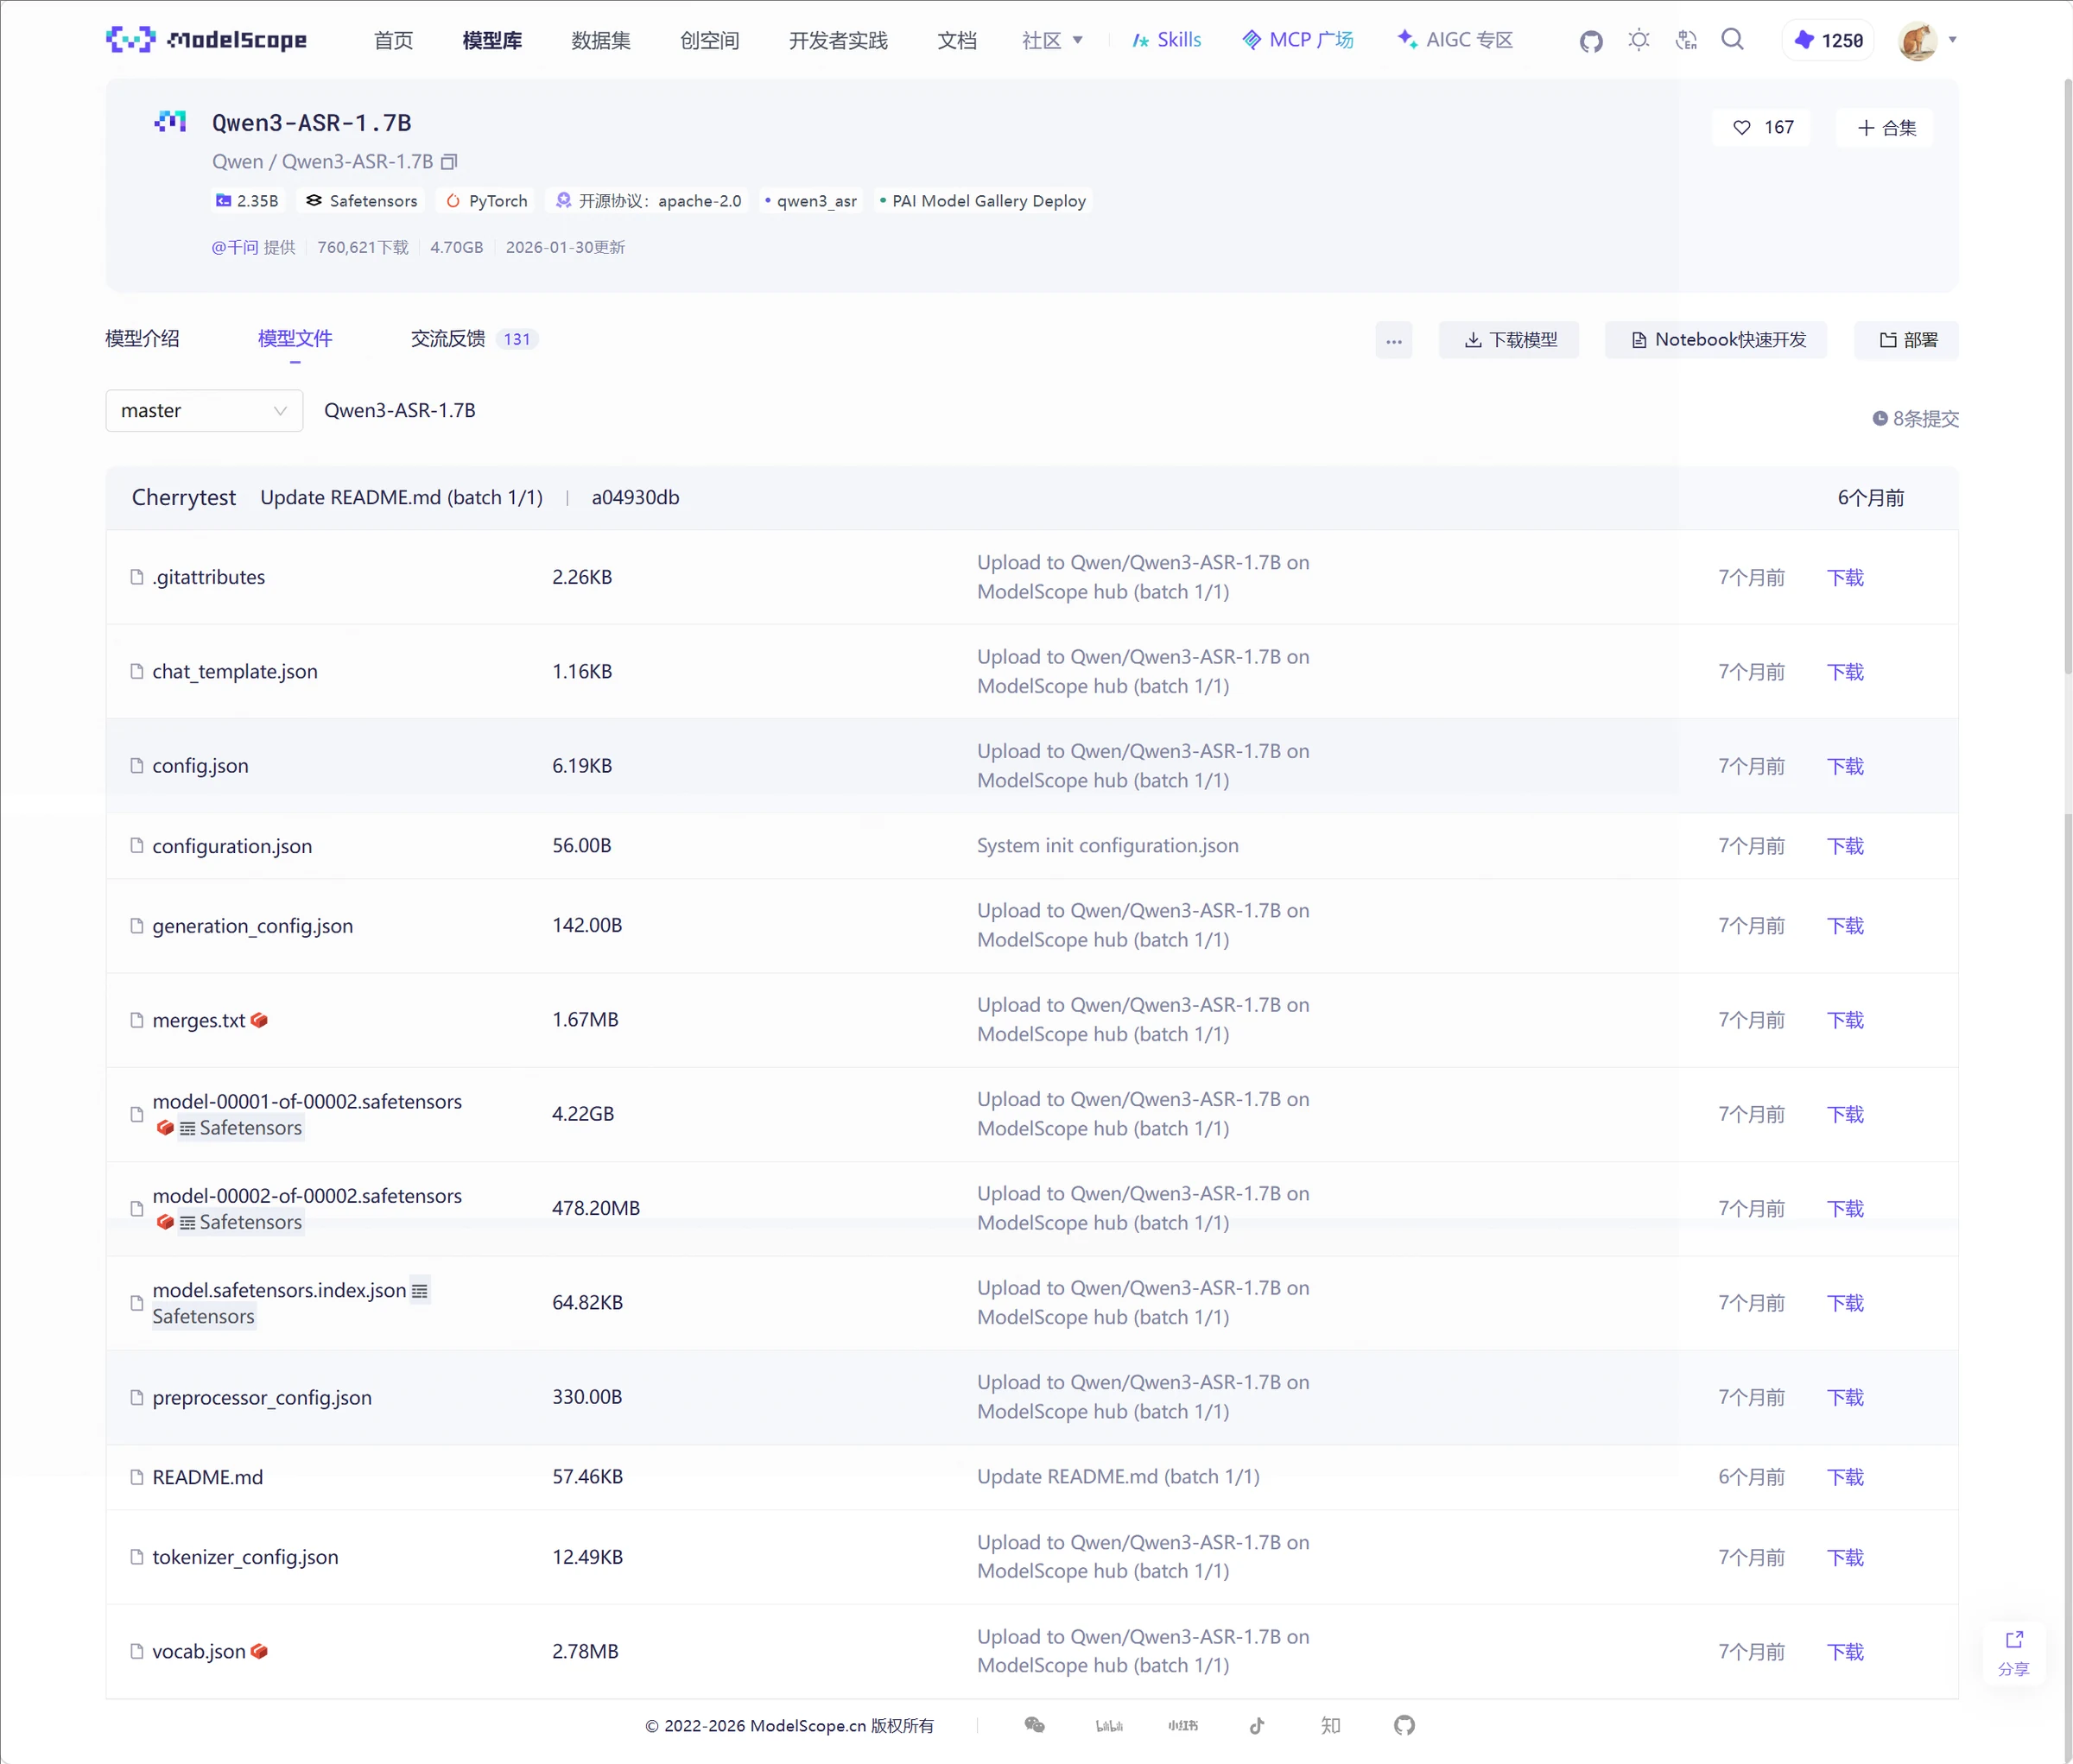2073x1764 pixels.
Task: Open the TikTok/Douyin icon in the footer
Action: 1257,1725
